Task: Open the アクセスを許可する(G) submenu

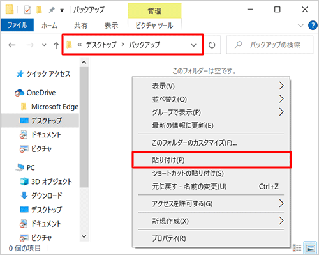Action: tap(211, 204)
